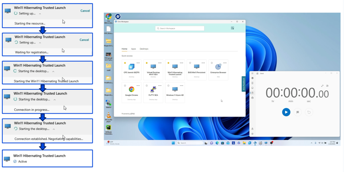Unfavorite Virtual Desktop Win11 SEA star

[147, 63]
